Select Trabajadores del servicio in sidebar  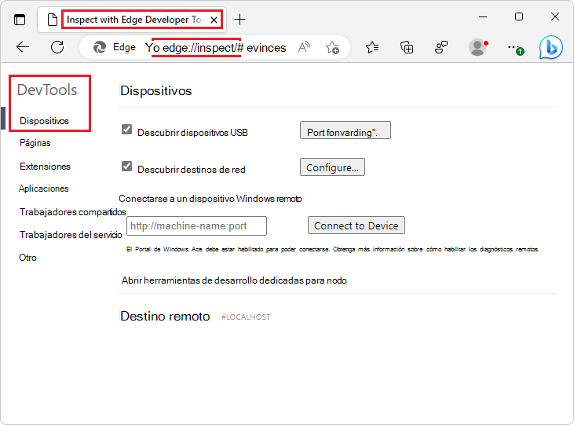tap(71, 235)
